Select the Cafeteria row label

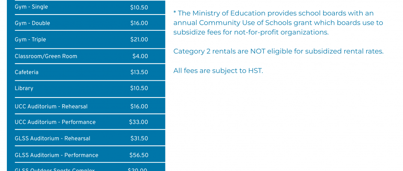tap(27, 72)
